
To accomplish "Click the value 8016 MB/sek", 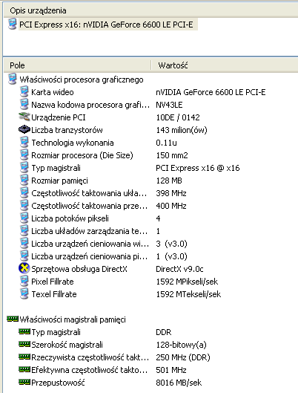I will pos(179,383).
